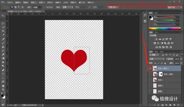
Task: Open the first menu next to Ps logo
Action: pyautogui.click(x=10, y=2)
